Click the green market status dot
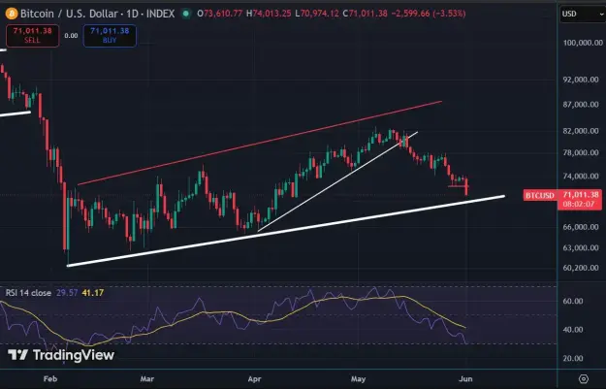Image resolution: width=606 pixels, height=389 pixels. [x=186, y=14]
